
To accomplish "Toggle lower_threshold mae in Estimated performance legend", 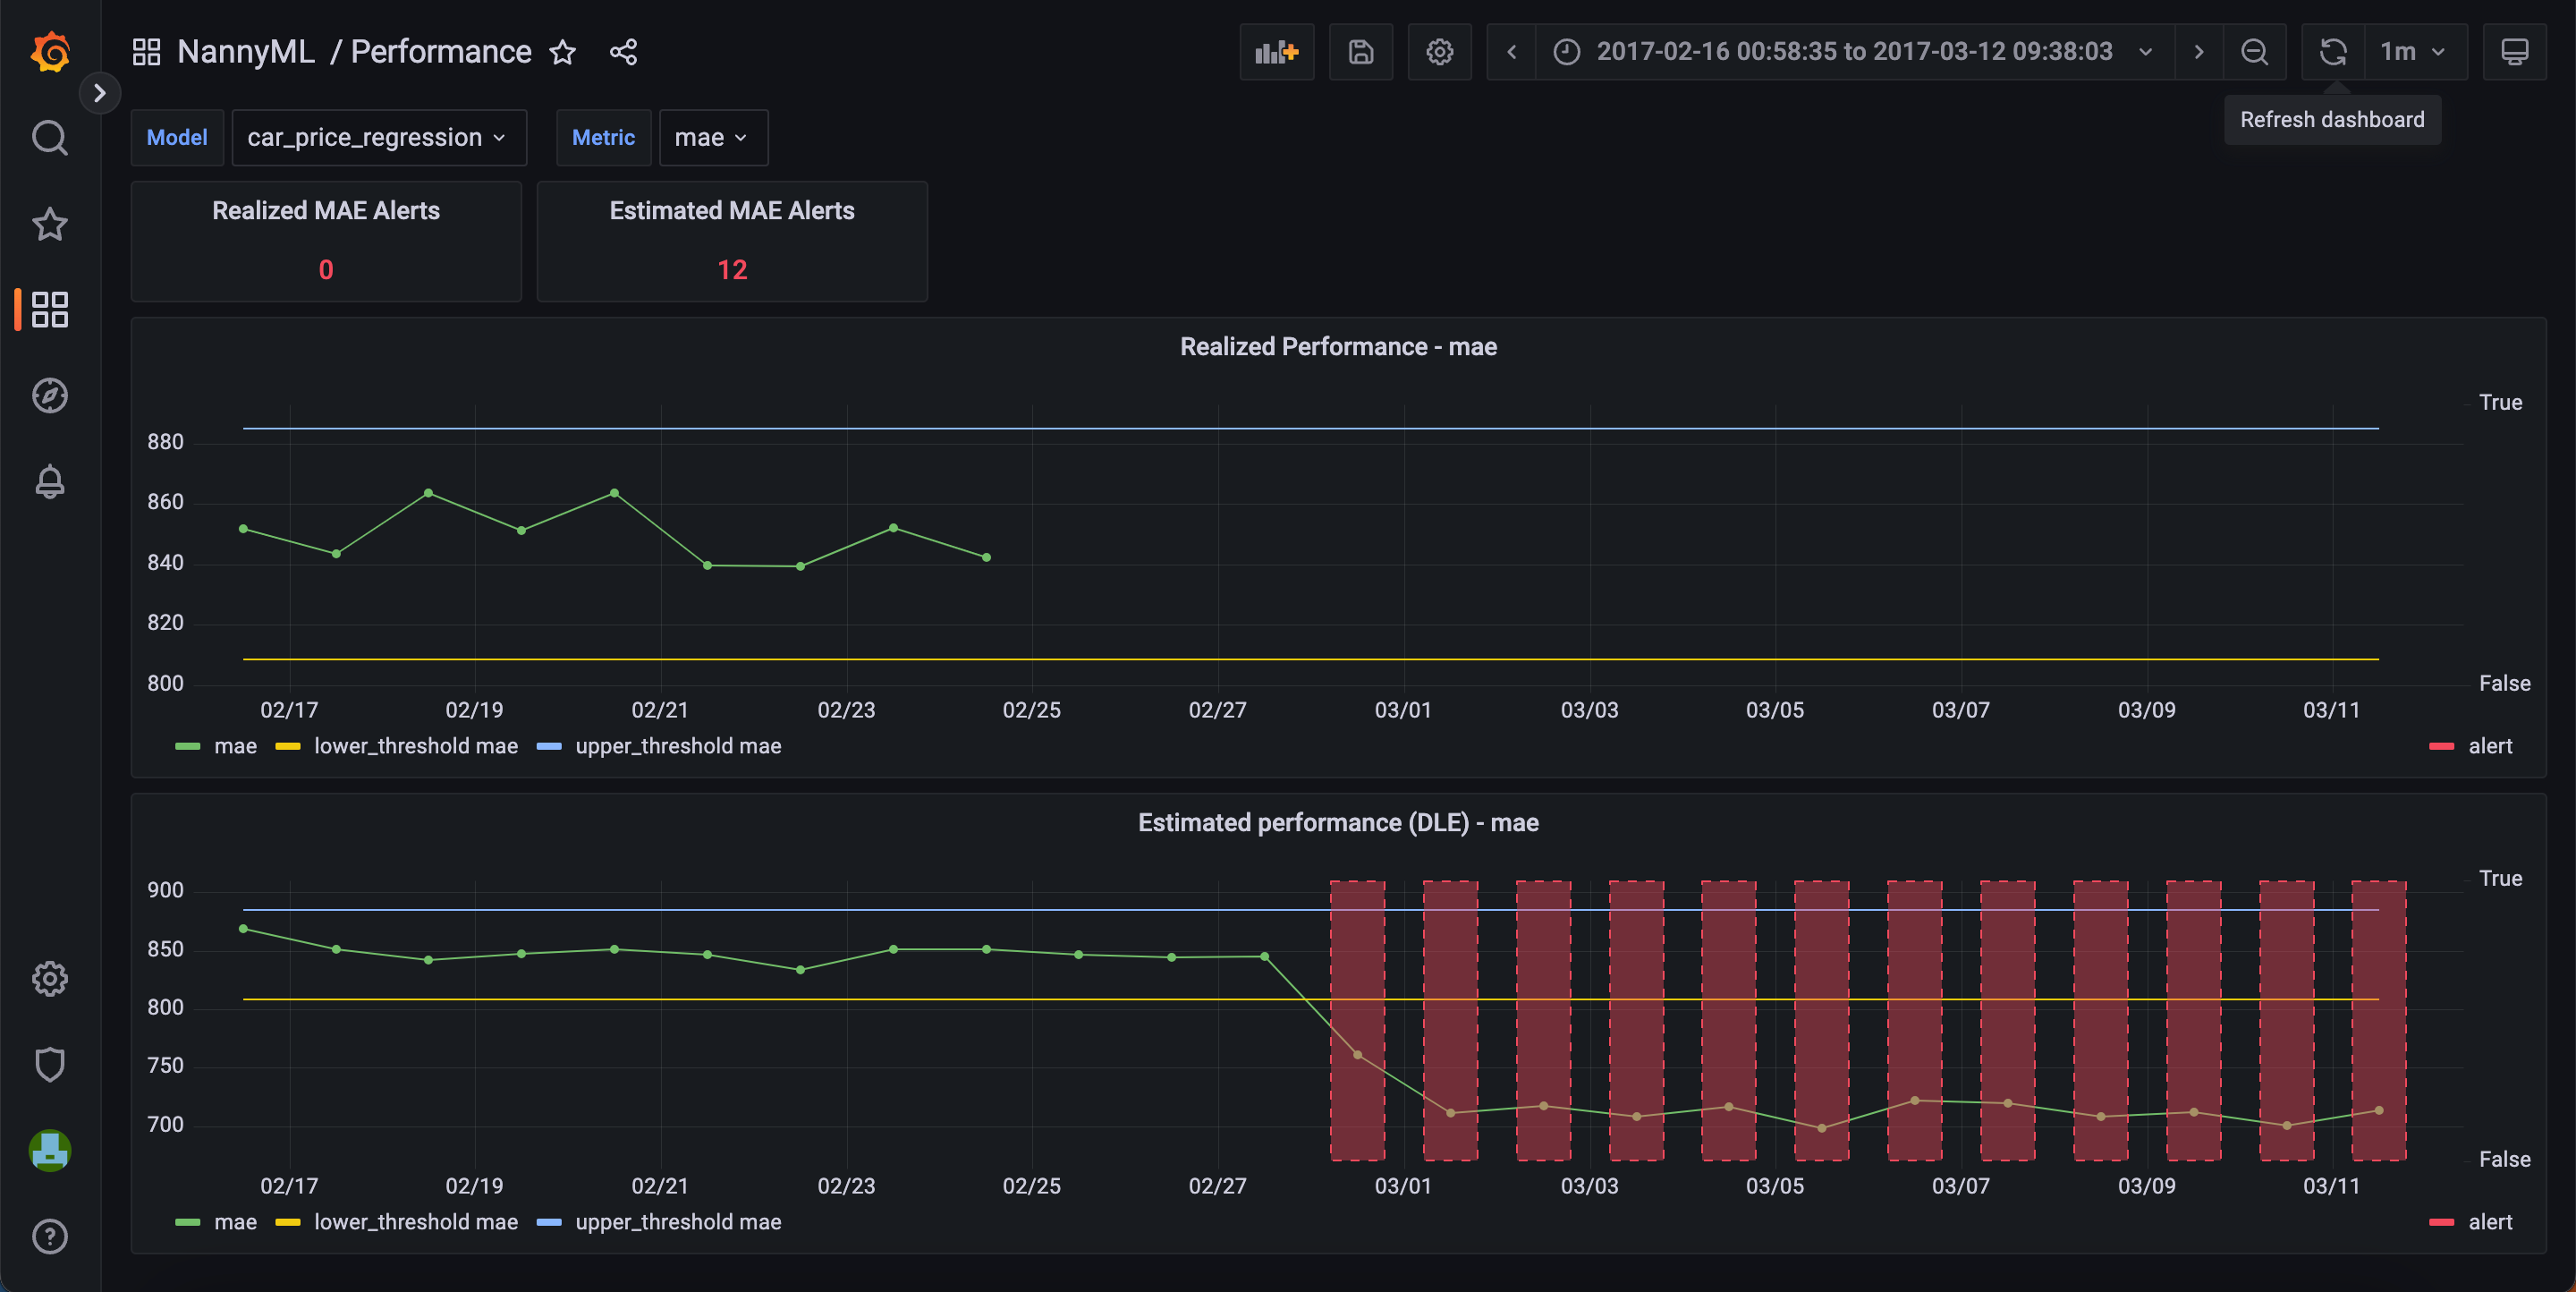I will pos(416,1222).
